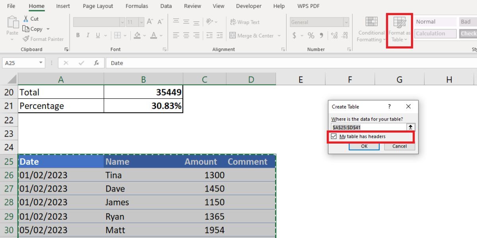This screenshot has height=238, width=477.
Task: Toggle Italic formatting button
Action: (88, 36)
